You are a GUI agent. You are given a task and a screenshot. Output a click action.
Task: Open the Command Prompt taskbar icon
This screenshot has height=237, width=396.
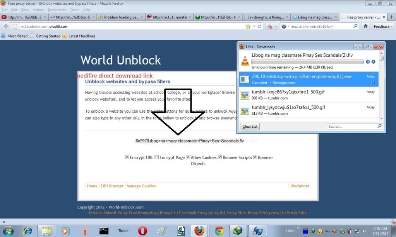[x=104, y=231]
